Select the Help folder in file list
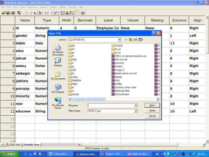Screen dimensions: 209x157 click(x=73, y=59)
